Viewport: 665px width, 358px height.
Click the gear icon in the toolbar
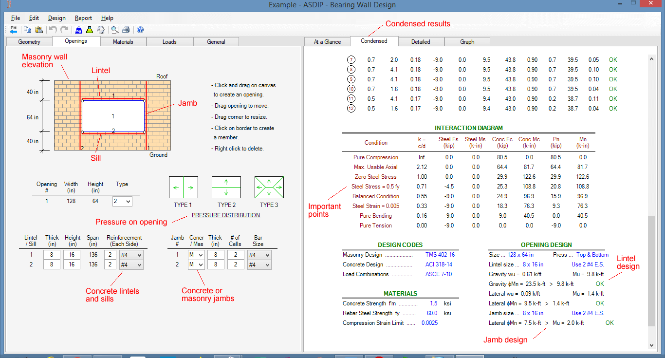click(x=101, y=30)
